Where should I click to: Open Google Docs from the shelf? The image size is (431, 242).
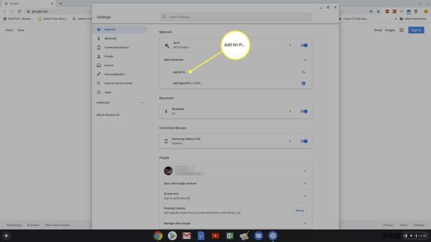pos(201,235)
